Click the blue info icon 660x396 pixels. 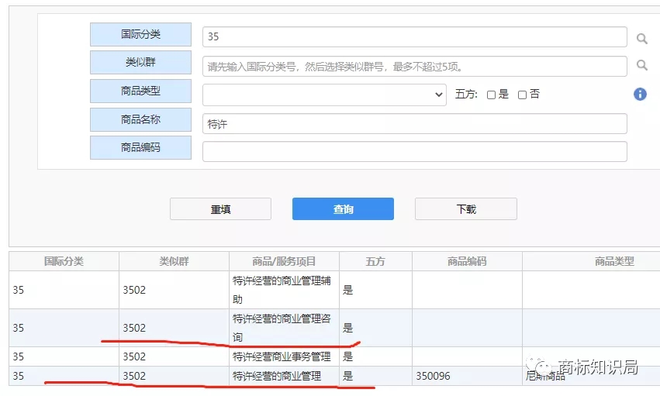[640, 94]
